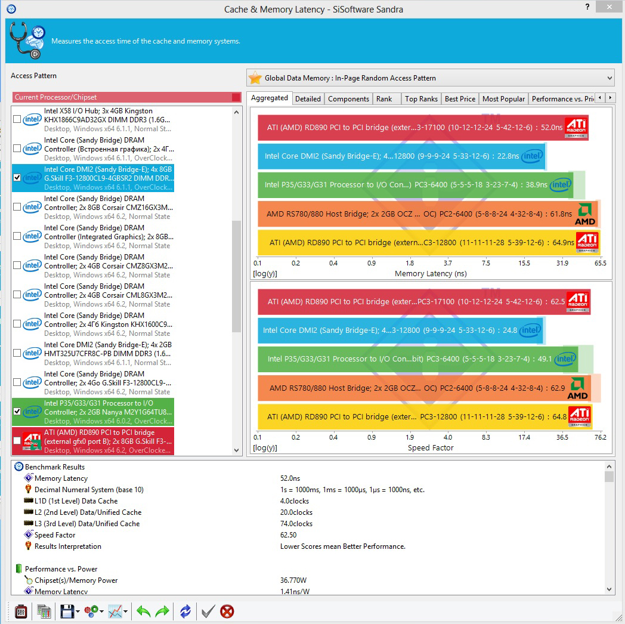
Task: Click the Chipset(s)/Memory Power icon
Action: tap(28, 580)
